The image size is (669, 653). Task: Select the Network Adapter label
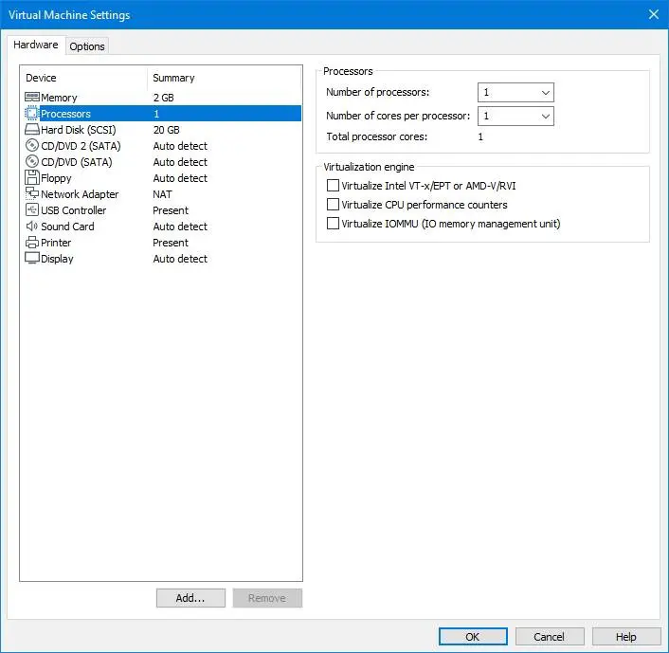tap(80, 194)
